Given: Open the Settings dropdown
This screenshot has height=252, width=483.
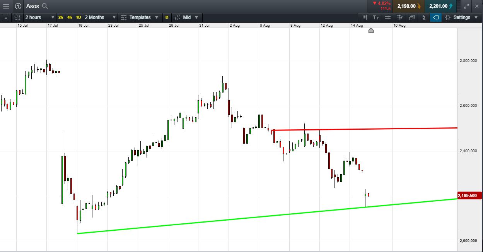Looking at the screenshot, I should pos(461,17).
